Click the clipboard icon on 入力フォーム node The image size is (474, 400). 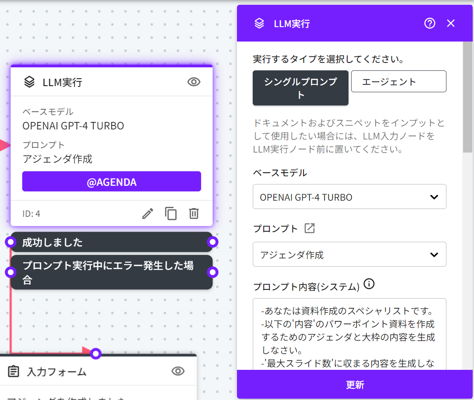14,372
